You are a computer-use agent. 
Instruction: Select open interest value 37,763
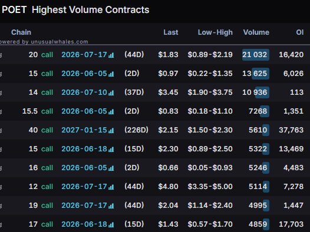point(291,130)
